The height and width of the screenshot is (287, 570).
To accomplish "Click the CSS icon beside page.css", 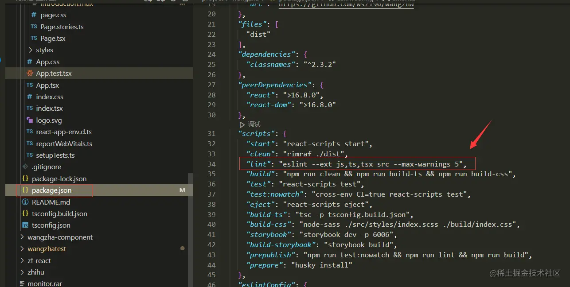I will [x=34, y=15].
